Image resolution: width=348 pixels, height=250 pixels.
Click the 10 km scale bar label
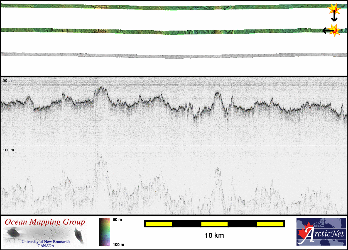point(214,236)
